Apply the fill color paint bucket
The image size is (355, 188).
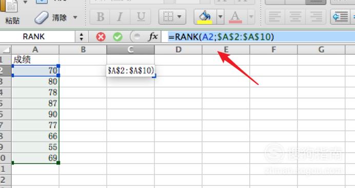pos(205,17)
